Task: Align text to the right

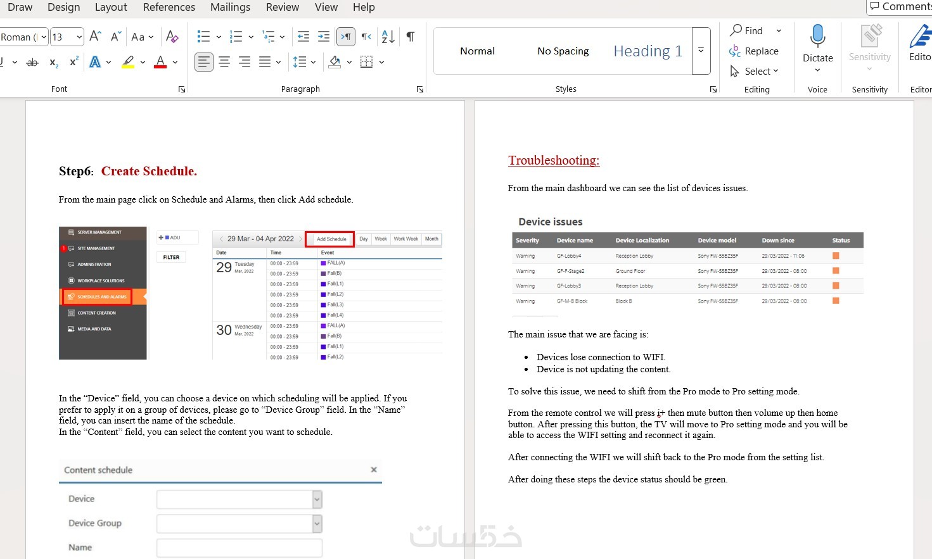Action: [x=245, y=62]
